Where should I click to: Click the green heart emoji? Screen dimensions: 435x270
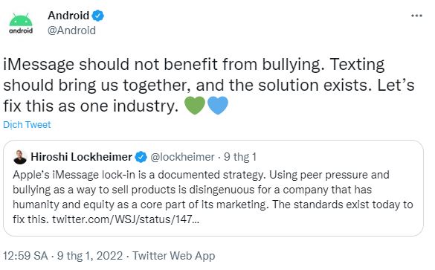(x=195, y=105)
